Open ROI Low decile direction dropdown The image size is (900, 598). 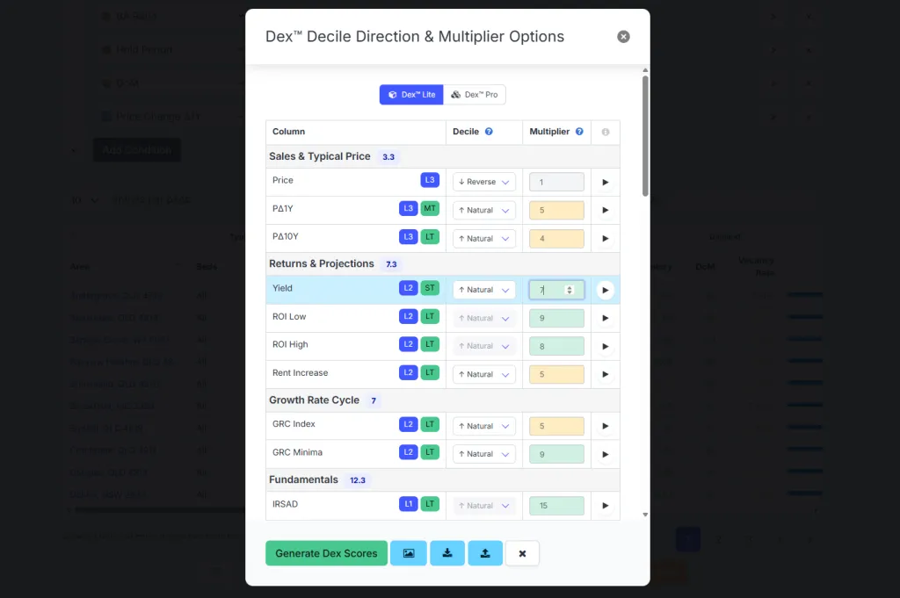pyautogui.click(x=484, y=318)
